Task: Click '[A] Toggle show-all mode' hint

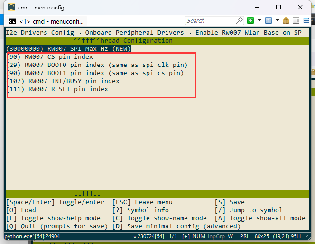Action: [260, 218]
